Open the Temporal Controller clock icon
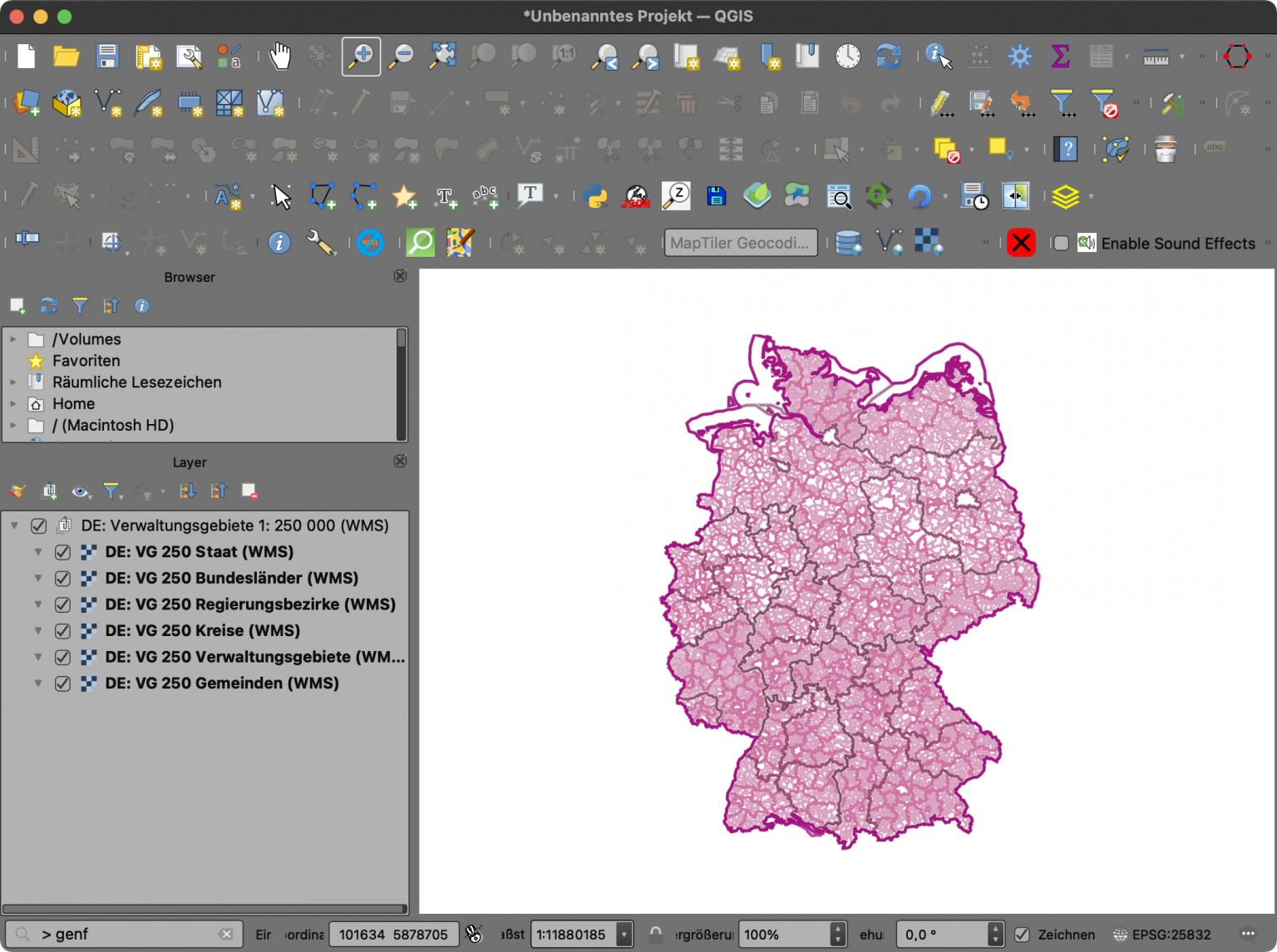This screenshot has width=1277, height=952. 847,56
